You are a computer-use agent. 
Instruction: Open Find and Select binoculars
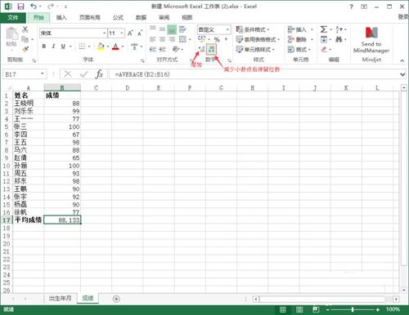(339, 39)
